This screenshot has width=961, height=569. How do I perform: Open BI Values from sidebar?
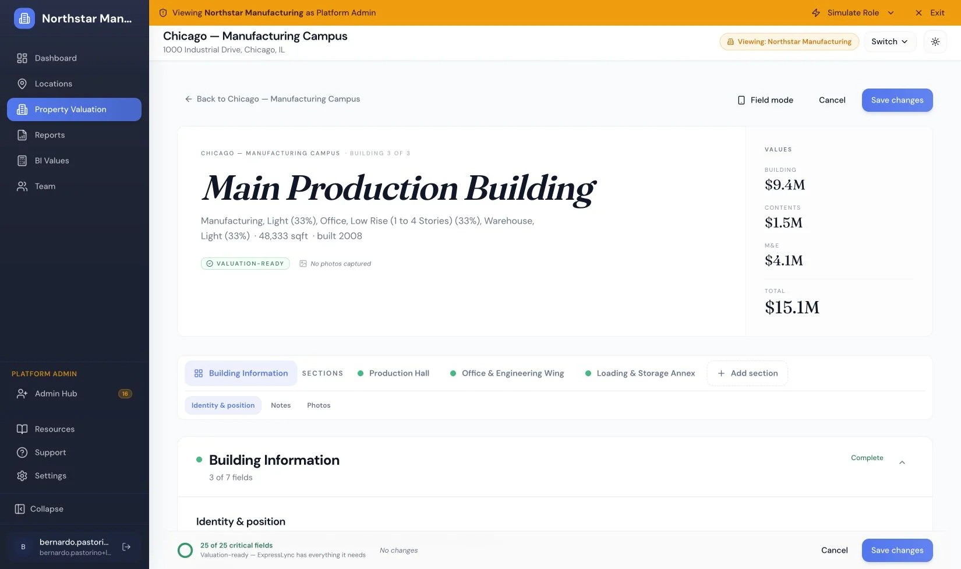click(74, 161)
